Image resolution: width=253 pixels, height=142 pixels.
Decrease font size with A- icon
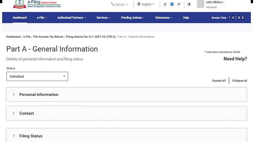point(165,4)
